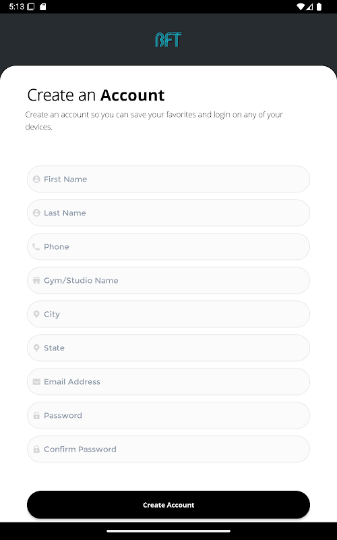Tap the phone handset icon
This screenshot has width=337, height=540.
pos(36,246)
